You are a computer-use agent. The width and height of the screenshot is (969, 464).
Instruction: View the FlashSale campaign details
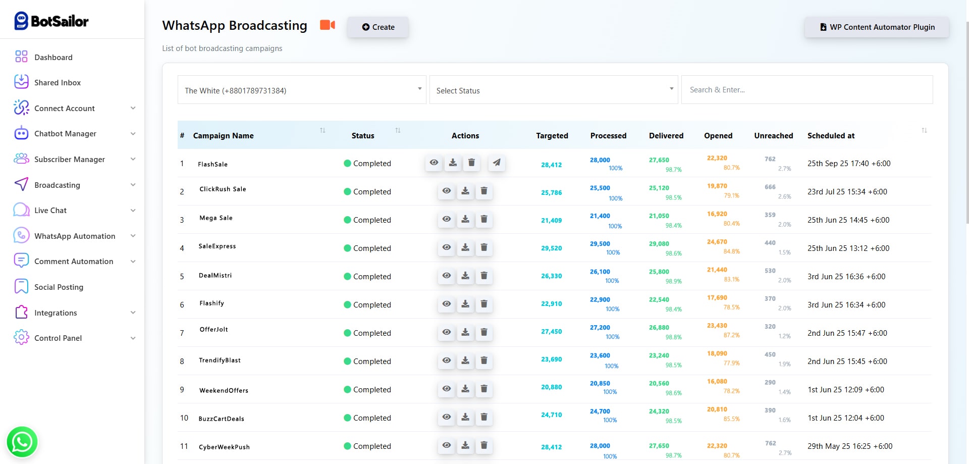[434, 163]
